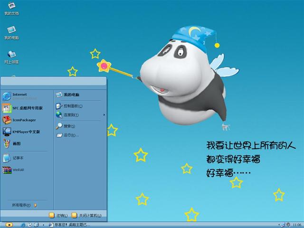Image resolution: width=304 pixels, height=228 pixels.
Task: Click the second quick launch taskbar icon
Action: pos(29,225)
